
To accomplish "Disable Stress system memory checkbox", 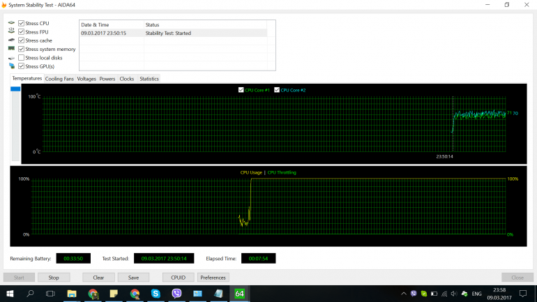I will click(x=21, y=49).
